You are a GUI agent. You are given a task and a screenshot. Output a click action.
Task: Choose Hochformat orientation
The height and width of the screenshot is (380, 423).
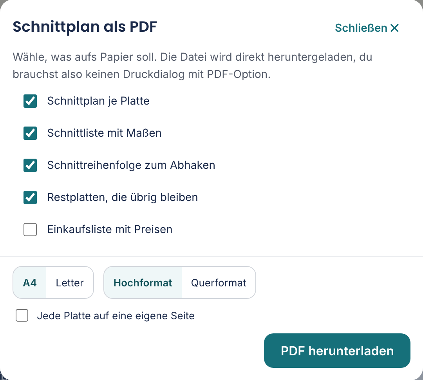[x=143, y=282]
